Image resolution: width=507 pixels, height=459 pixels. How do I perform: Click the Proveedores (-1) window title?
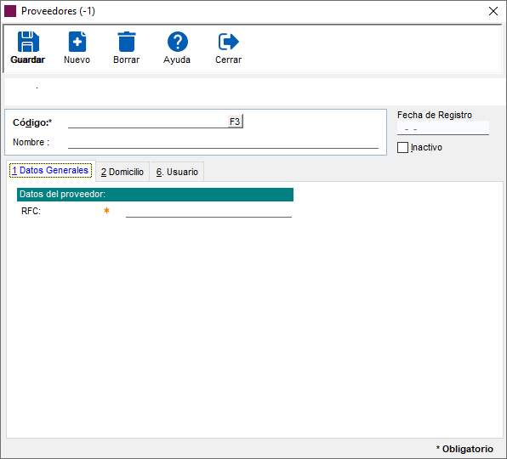point(58,11)
